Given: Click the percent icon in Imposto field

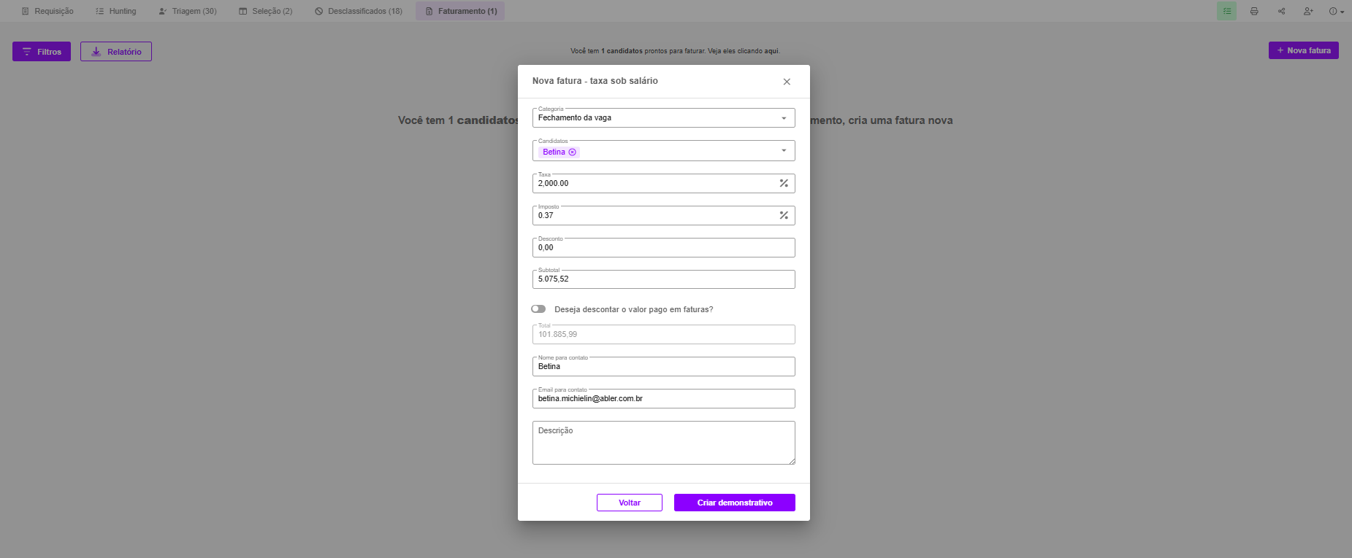Looking at the screenshot, I should [784, 215].
